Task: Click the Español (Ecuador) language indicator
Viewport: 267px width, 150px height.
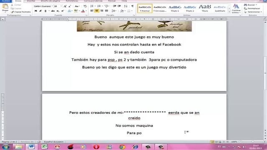Action: point(54,142)
